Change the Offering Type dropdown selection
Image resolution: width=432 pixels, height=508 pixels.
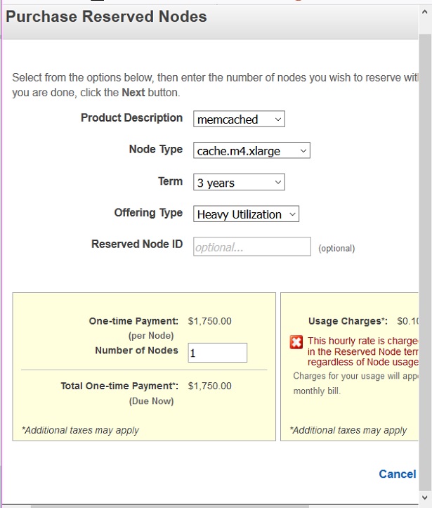[246, 214]
